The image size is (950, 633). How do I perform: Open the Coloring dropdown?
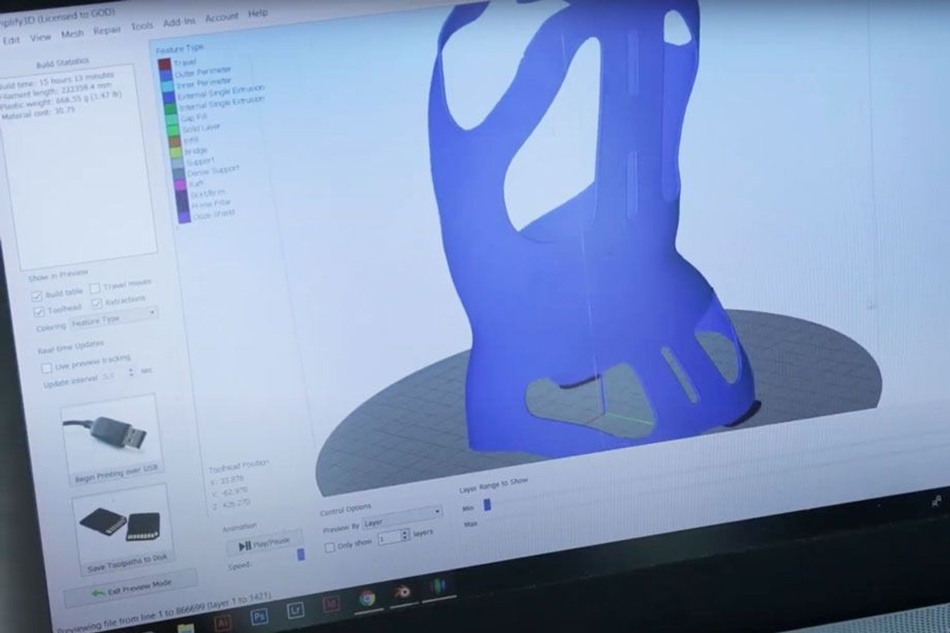pyautogui.click(x=114, y=318)
